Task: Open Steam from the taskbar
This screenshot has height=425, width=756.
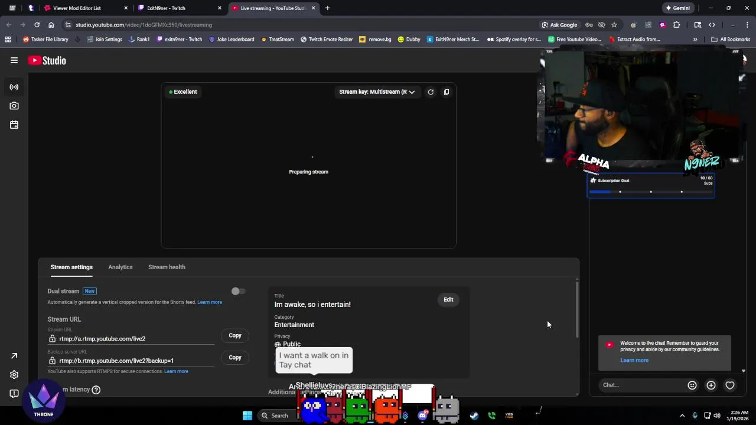Action: point(474,416)
